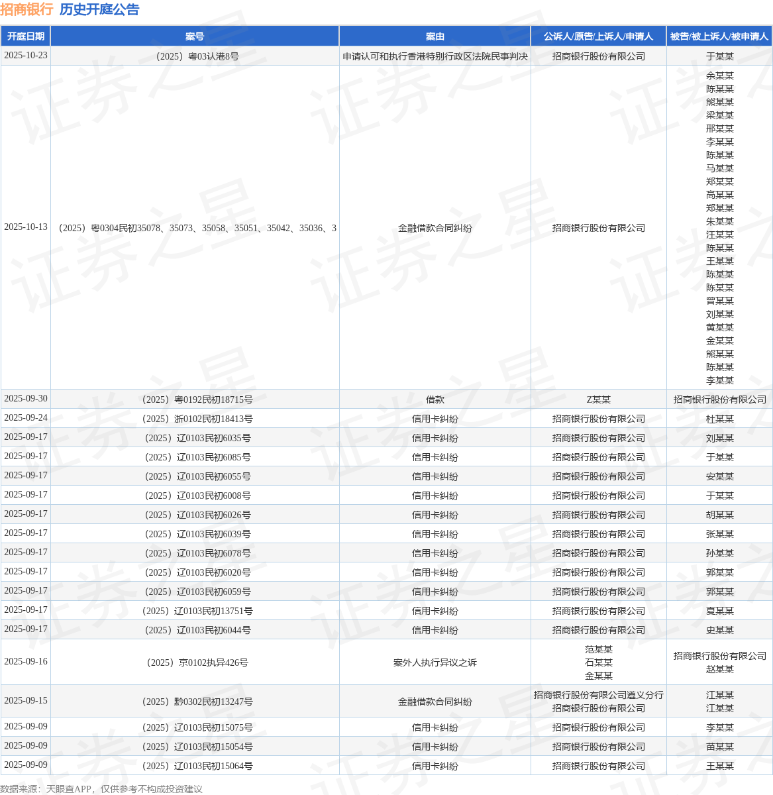Image resolution: width=773 pixels, height=795 pixels.
Task: Click defendant name 史某某
Action: click(x=720, y=630)
